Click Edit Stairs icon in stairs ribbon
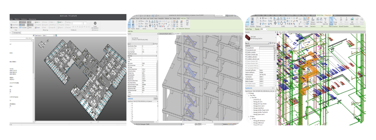Image resolution: width=376 pixels, height=140 pixels. [x=177, y=24]
